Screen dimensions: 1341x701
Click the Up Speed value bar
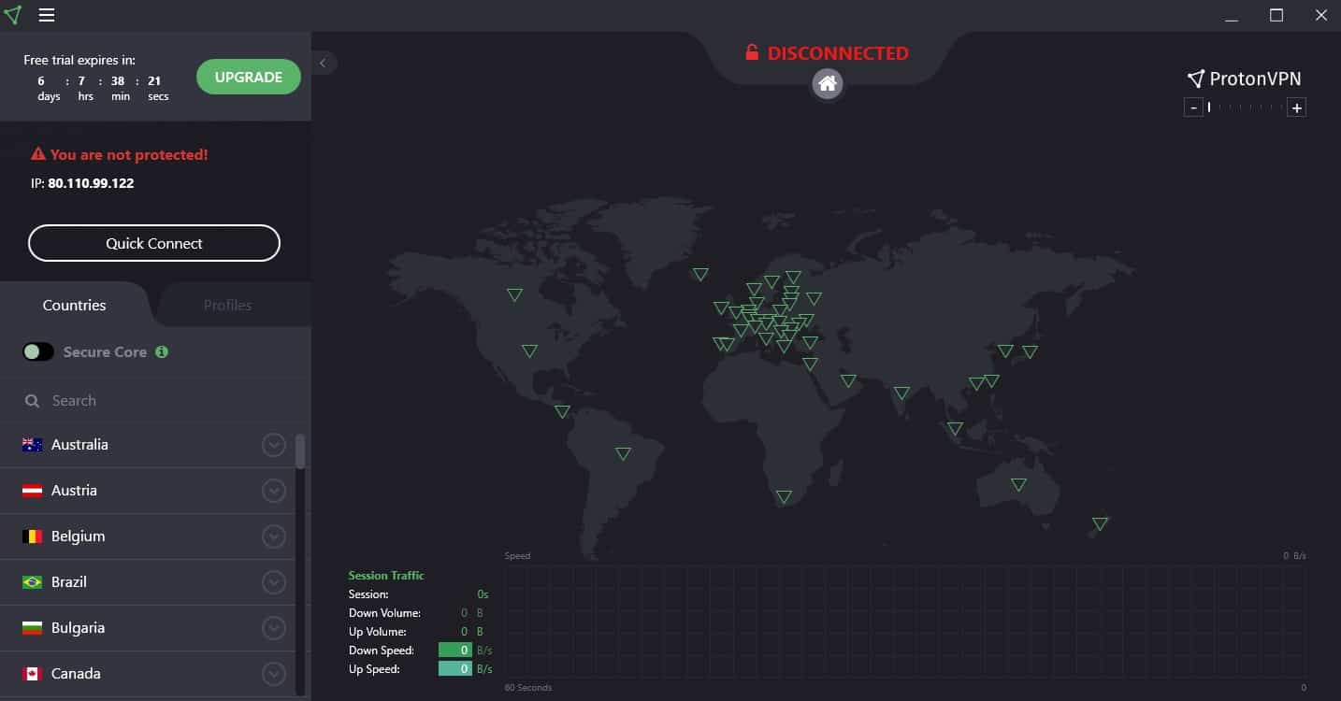pyautogui.click(x=455, y=669)
